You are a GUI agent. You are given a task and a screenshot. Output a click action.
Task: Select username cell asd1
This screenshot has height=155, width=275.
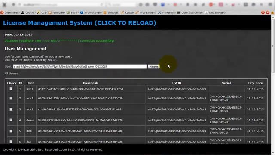(30, 89)
